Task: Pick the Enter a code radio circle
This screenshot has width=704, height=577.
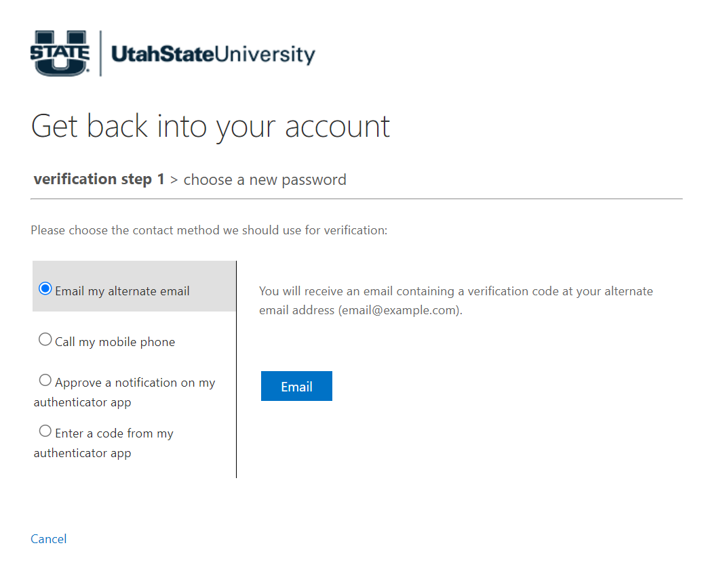Action: (x=45, y=431)
